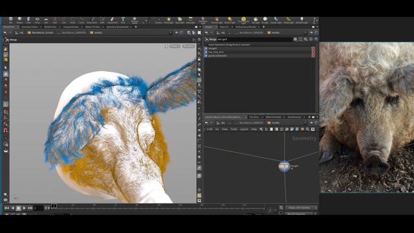Open the Layout menu in network editor
This screenshot has height=233, width=414.
click(244, 129)
